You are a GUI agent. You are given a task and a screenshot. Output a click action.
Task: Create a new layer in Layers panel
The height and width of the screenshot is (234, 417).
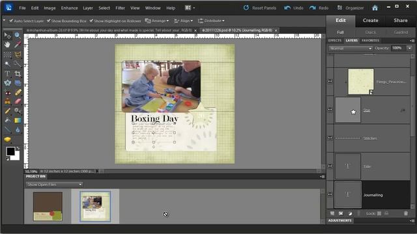pos(332,213)
